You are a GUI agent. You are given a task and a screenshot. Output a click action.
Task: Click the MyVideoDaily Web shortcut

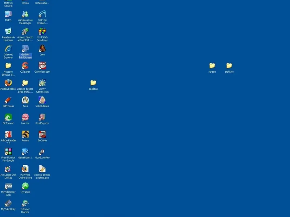coord(8,186)
